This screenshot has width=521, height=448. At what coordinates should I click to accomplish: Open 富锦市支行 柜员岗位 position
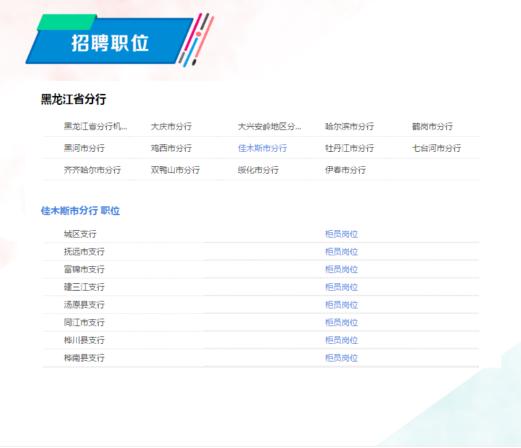(341, 270)
